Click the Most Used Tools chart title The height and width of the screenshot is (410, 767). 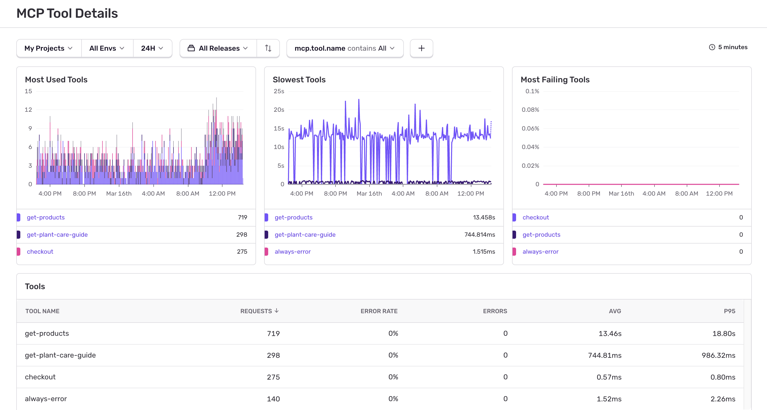[x=56, y=80]
